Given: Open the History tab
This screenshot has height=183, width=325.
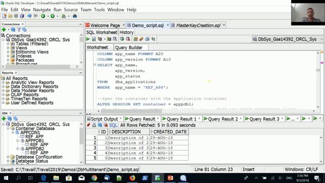Looking at the screenshot, I should (126, 33).
